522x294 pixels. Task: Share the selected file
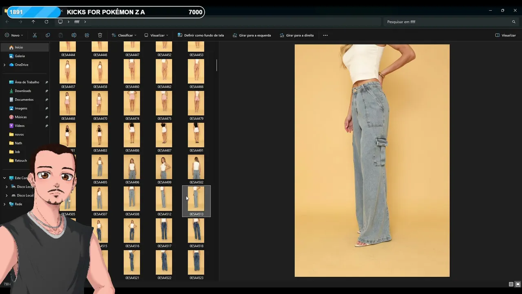tap(87, 35)
